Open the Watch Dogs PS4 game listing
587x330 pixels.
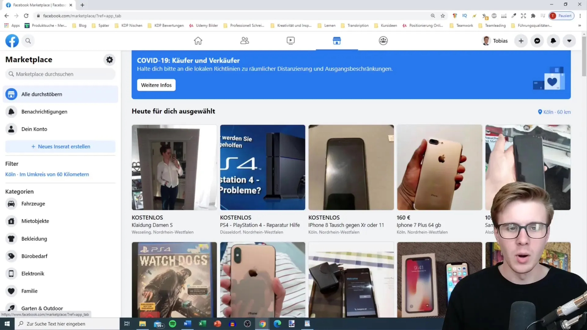[174, 280]
